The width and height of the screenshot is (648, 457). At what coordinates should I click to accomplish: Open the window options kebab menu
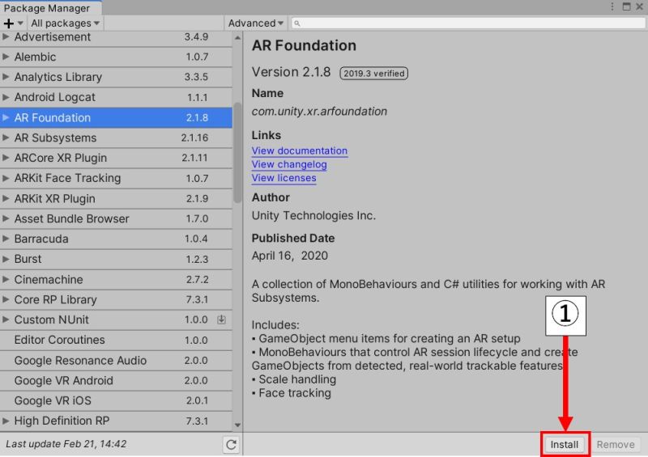click(613, 7)
